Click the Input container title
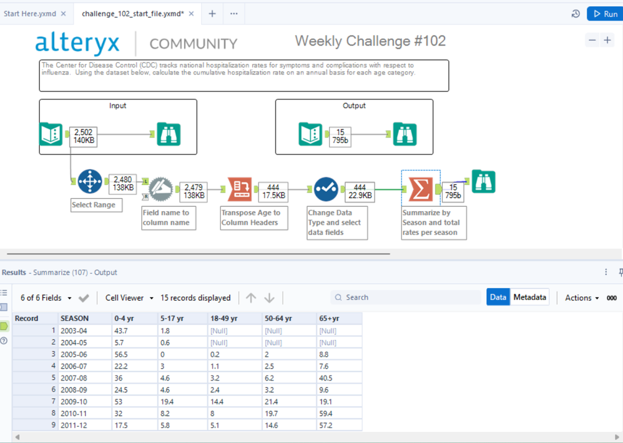 [117, 106]
